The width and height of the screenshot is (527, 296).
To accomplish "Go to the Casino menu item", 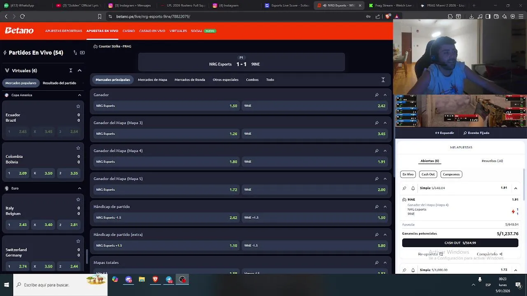I will click(x=129, y=31).
